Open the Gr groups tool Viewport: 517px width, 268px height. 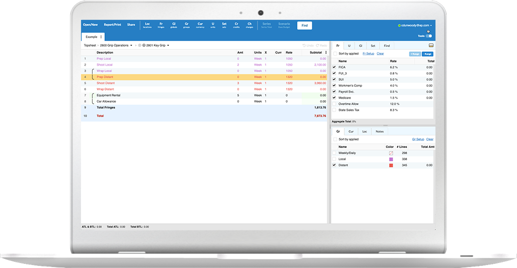tap(186, 25)
